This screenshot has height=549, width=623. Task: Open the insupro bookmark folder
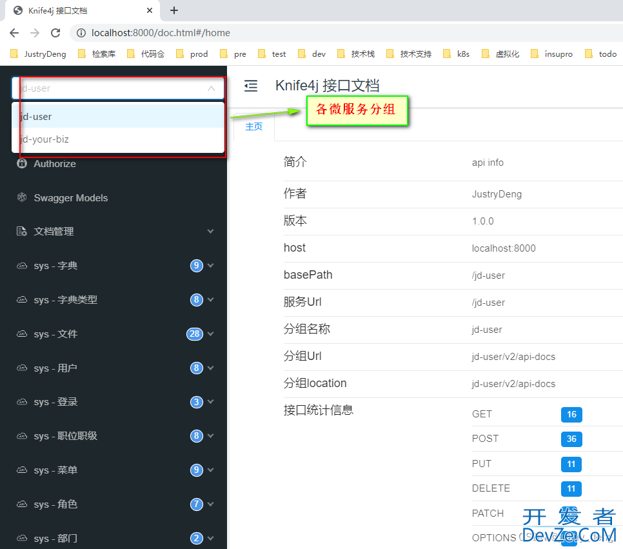[552, 54]
